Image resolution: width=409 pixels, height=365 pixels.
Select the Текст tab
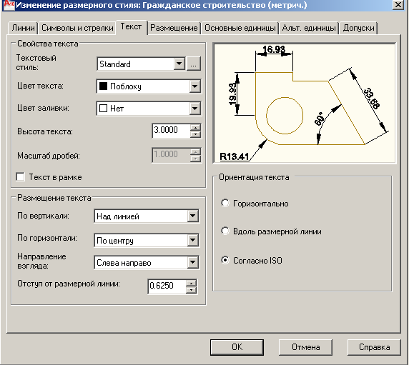click(x=131, y=27)
